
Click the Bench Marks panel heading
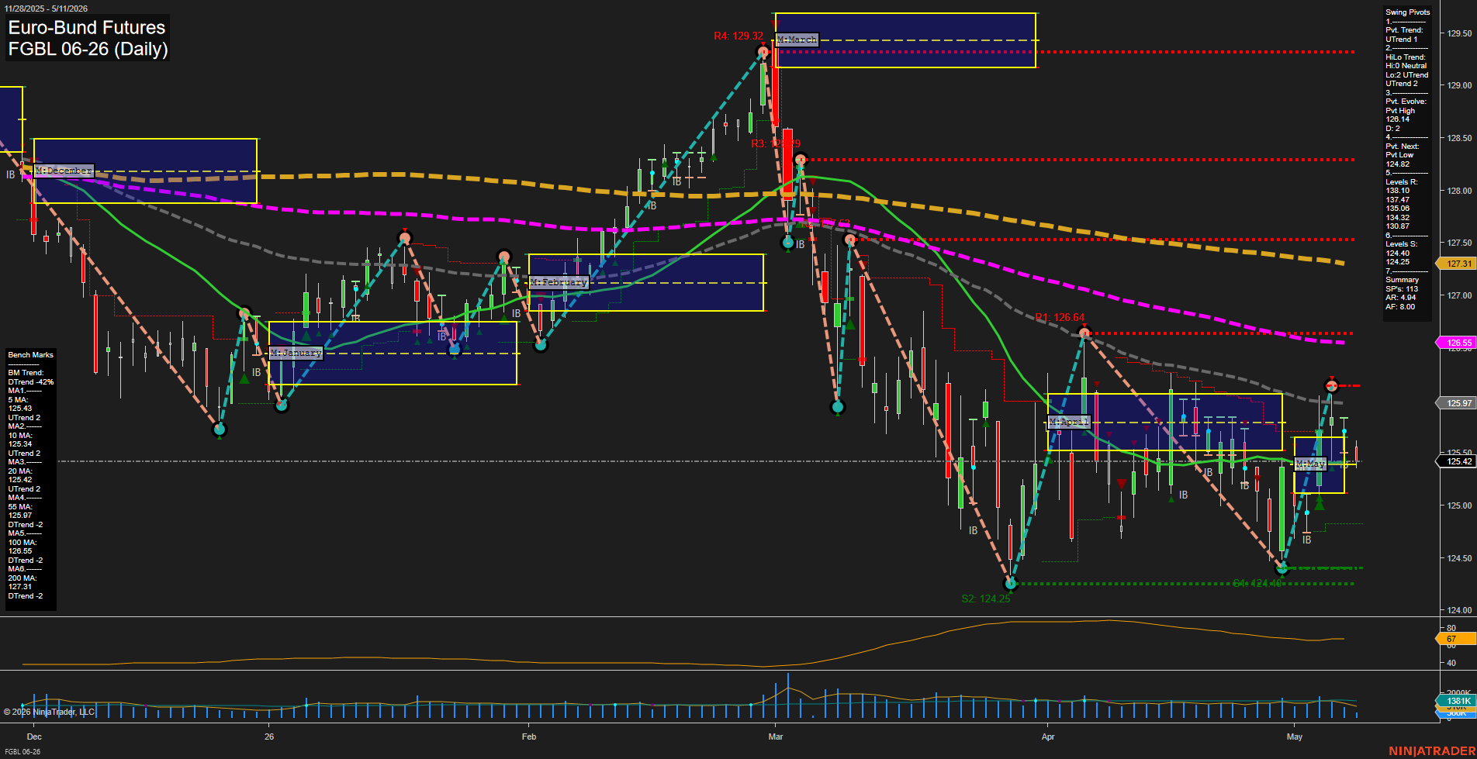point(31,355)
